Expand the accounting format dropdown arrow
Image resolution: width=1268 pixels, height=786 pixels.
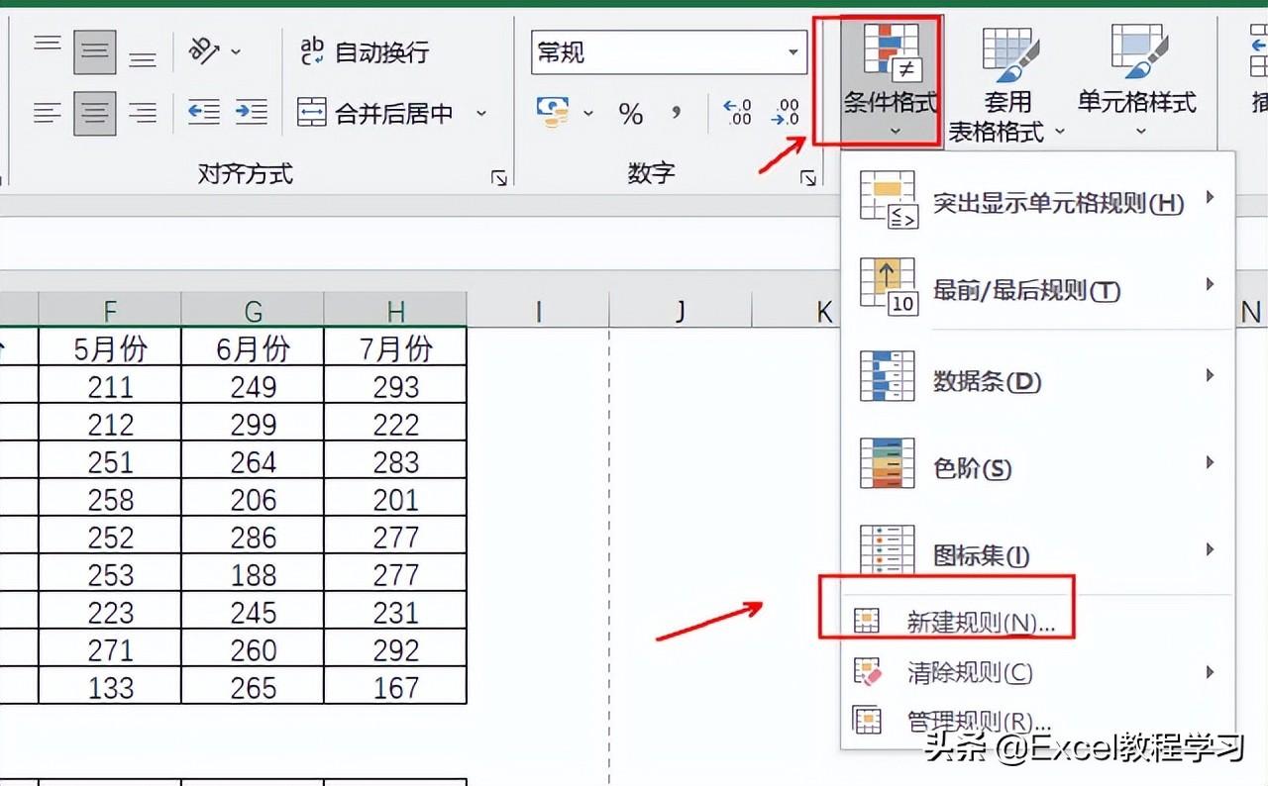(588, 113)
